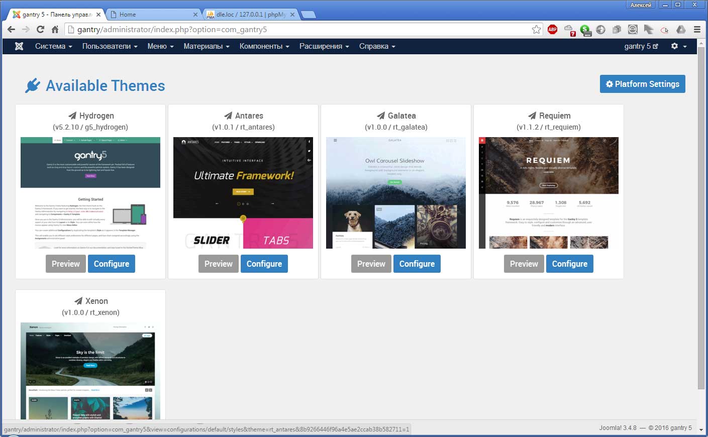Bookmark this page with the star icon
The height and width of the screenshot is (437, 708).
coord(537,30)
